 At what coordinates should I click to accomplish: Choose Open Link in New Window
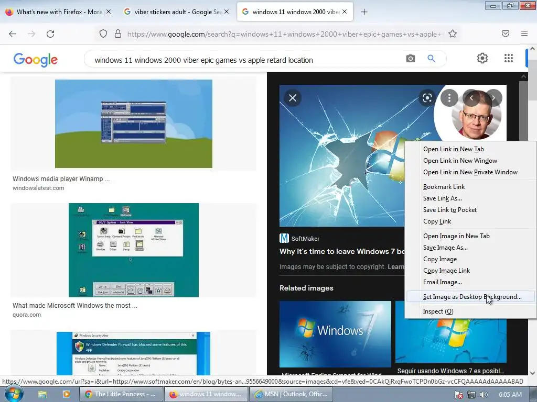click(x=470, y=161)
